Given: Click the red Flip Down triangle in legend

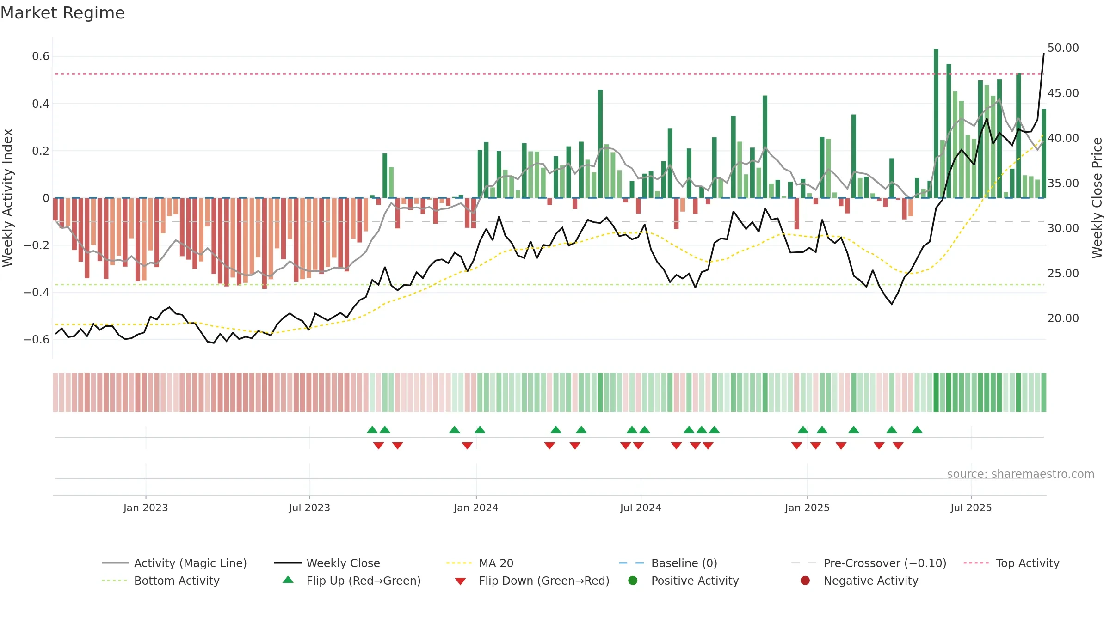Looking at the screenshot, I should (x=460, y=581).
